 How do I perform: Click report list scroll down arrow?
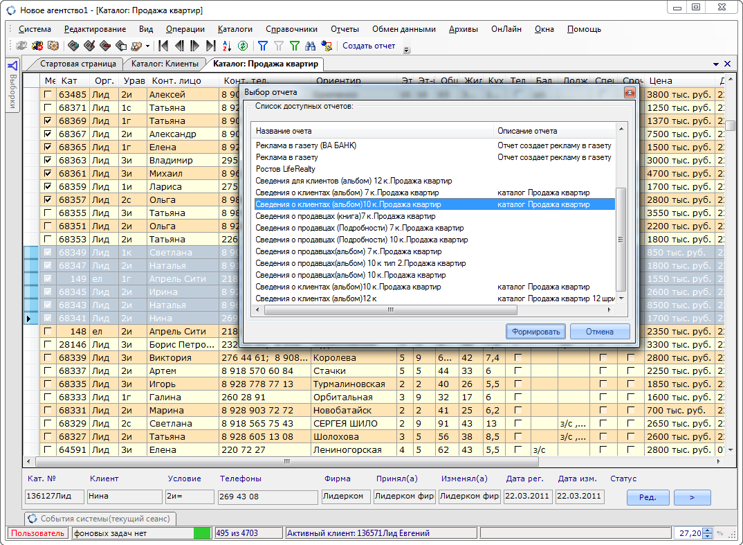click(621, 298)
